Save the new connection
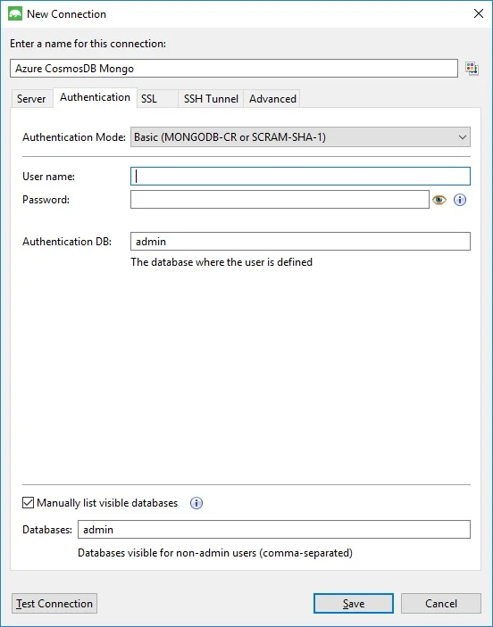This screenshot has height=627, width=493. (354, 604)
